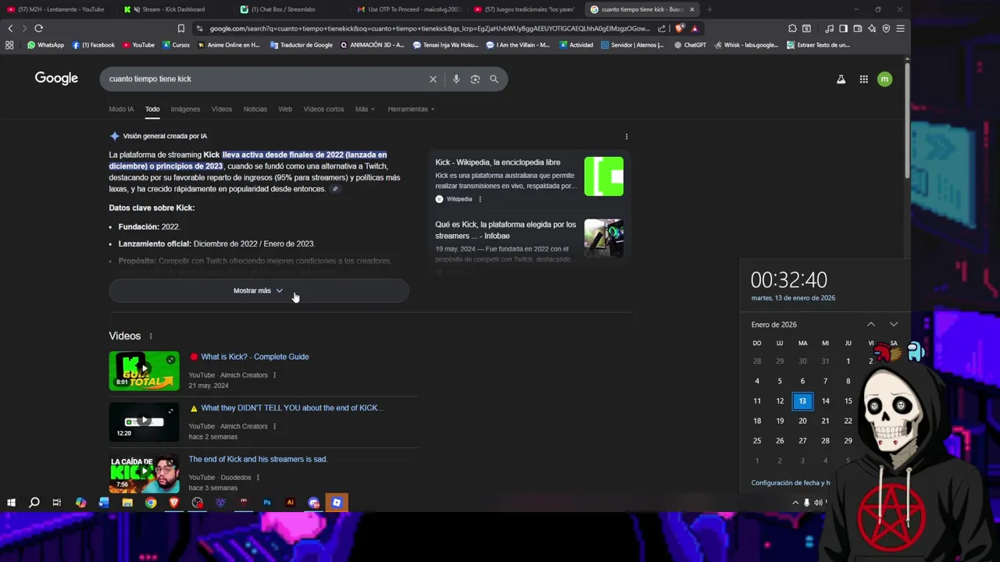The image size is (1000, 562).
Task: Clear the search box with the X icon
Action: (433, 79)
